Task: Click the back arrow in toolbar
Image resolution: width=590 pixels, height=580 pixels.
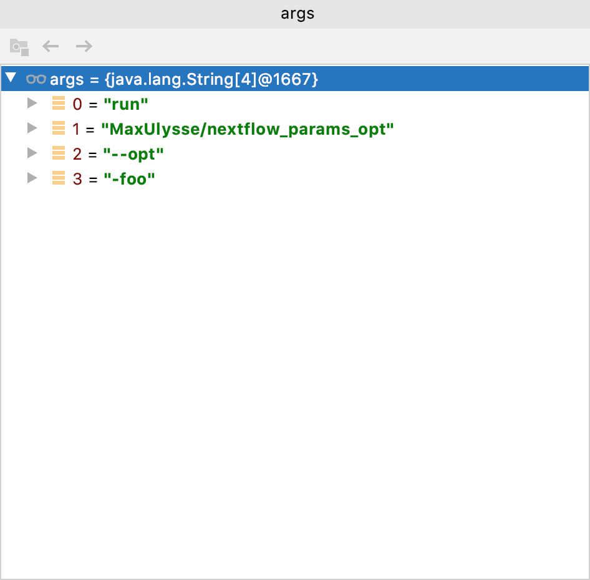Action: coord(51,46)
